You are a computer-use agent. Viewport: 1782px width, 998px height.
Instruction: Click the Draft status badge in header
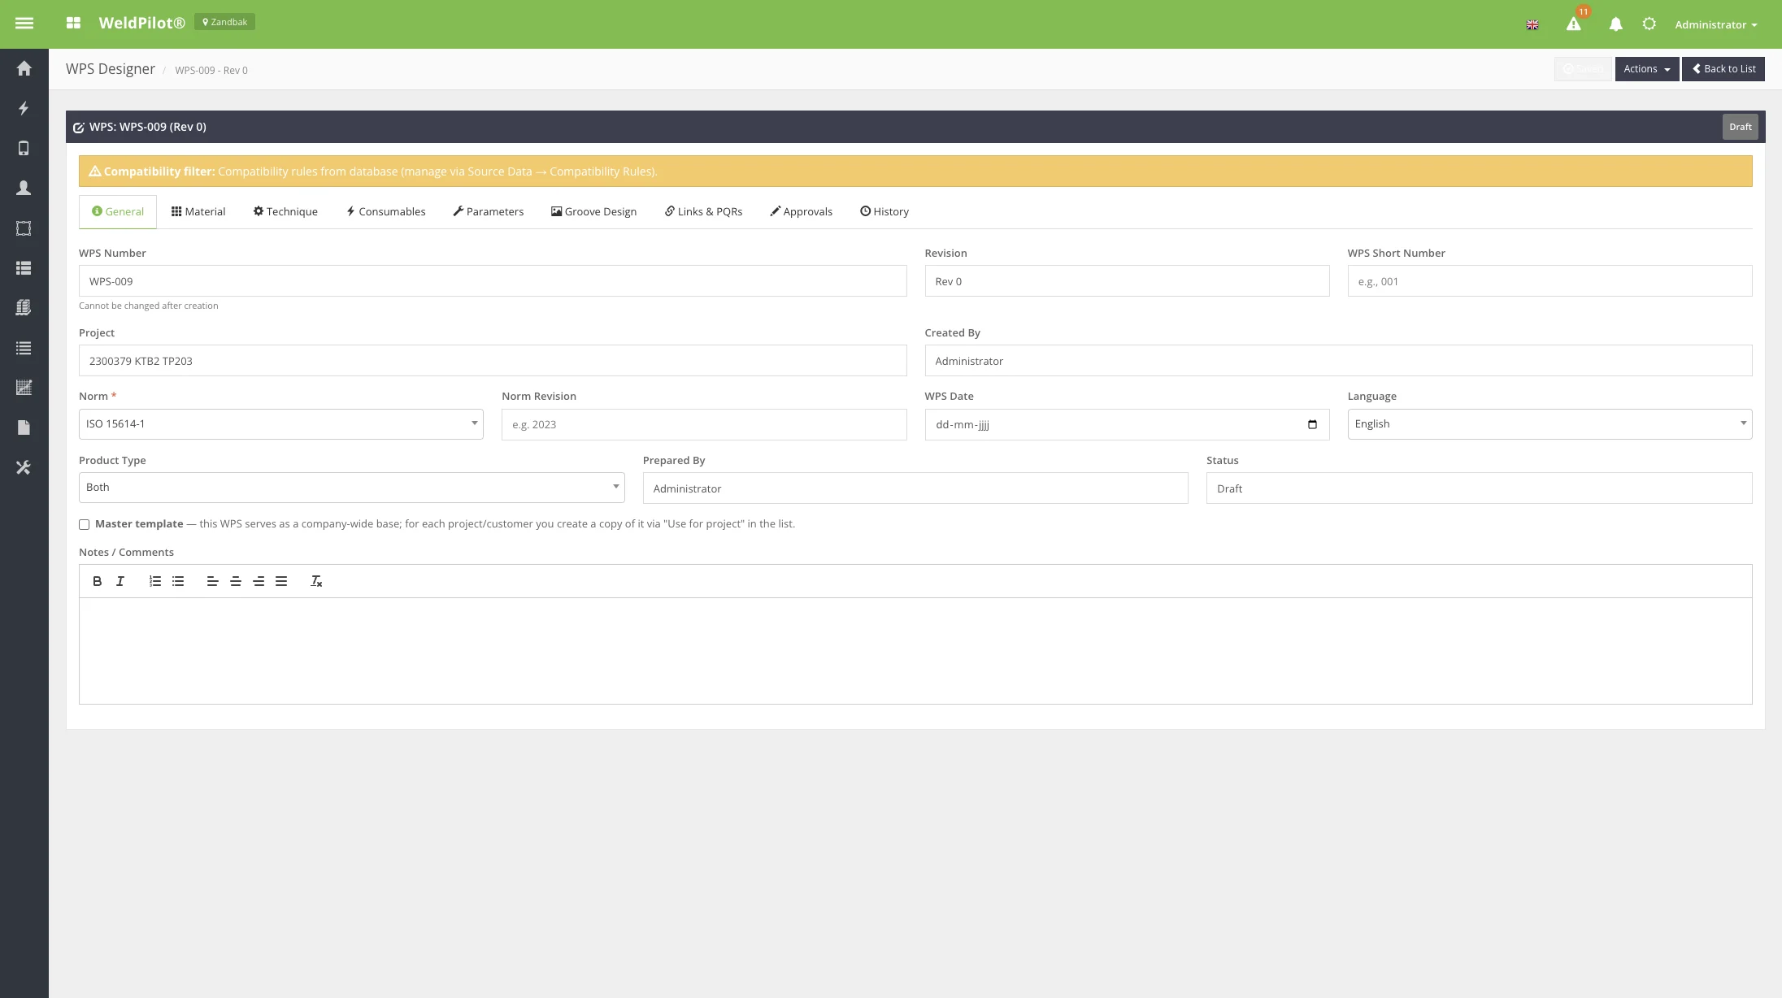(x=1740, y=127)
